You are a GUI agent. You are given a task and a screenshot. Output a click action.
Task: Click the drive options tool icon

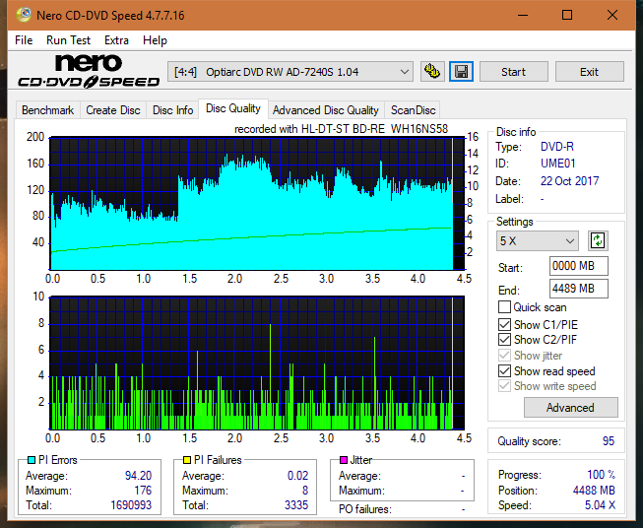click(x=432, y=72)
